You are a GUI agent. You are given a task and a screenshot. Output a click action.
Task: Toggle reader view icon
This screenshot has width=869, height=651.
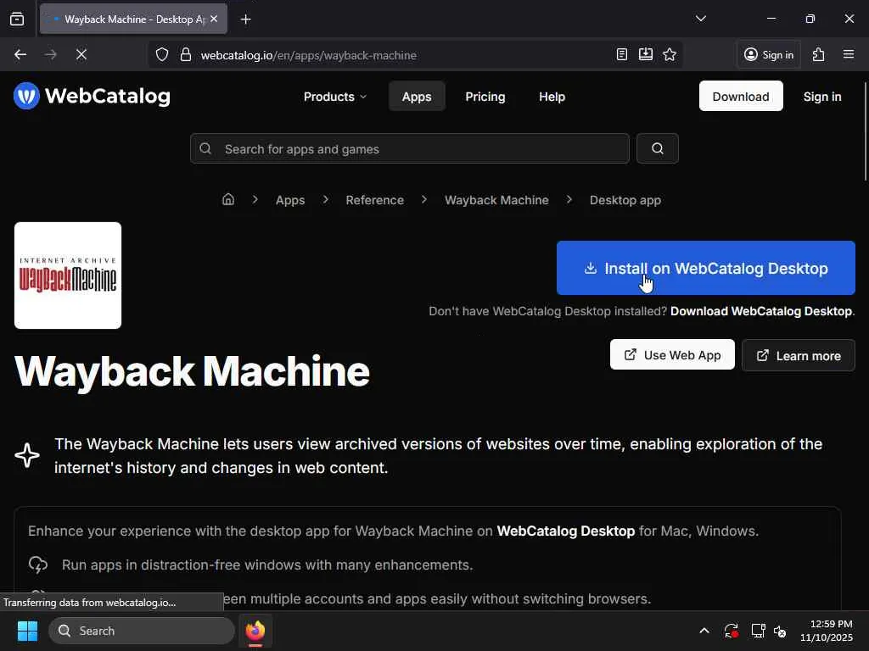[x=622, y=54]
